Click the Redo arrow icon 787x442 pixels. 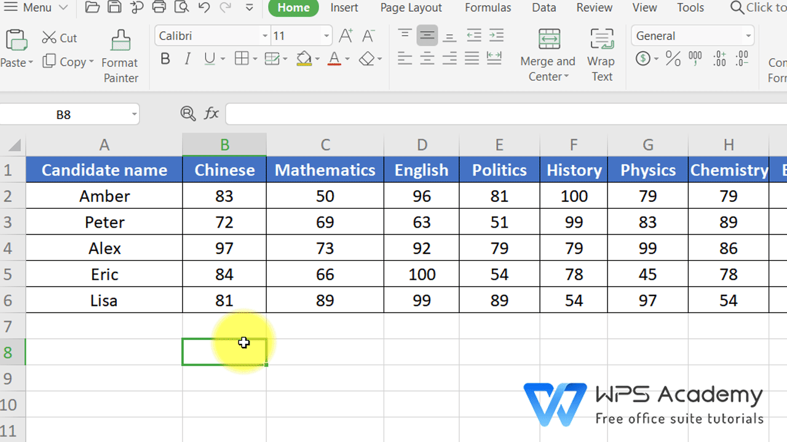pyautogui.click(x=226, y=8)
